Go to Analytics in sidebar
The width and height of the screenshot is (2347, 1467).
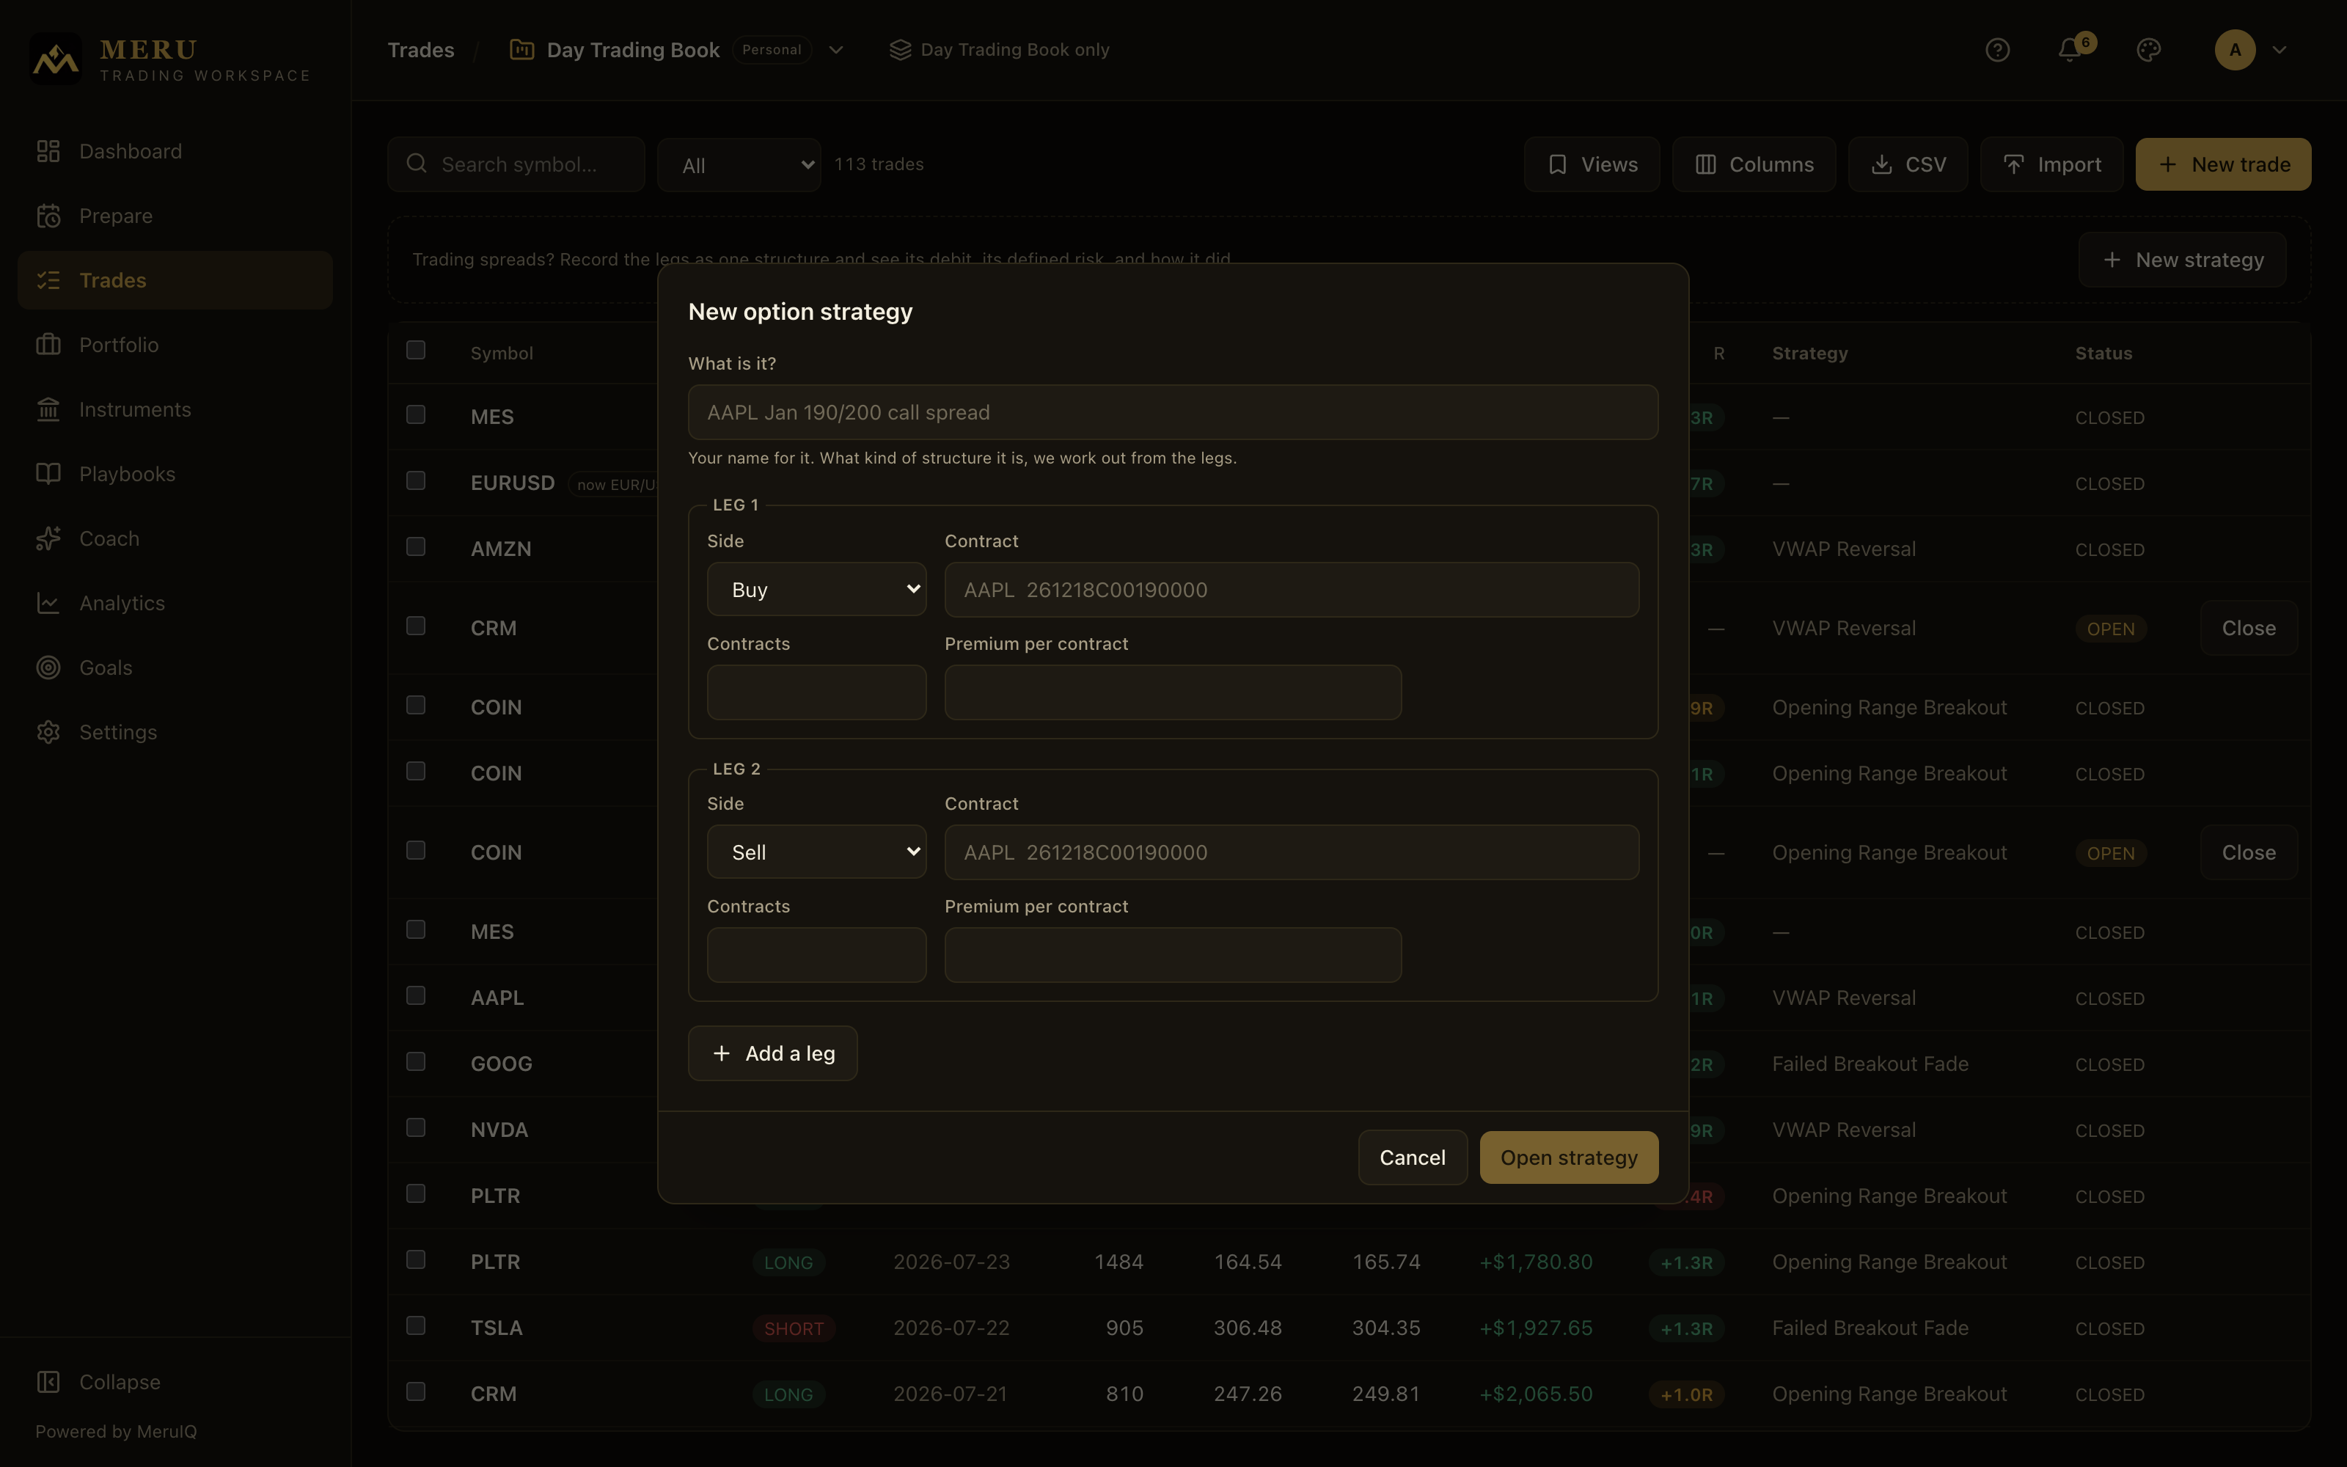[x=175, y=602]
